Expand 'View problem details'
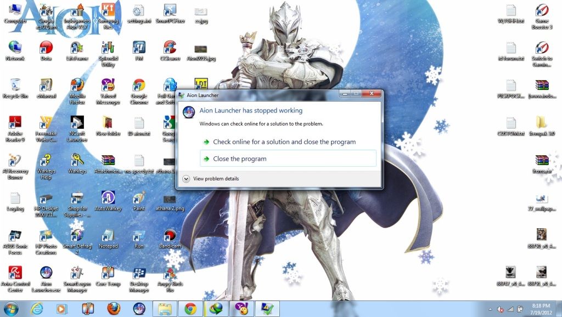Viewport: 562px width, 317px height. 211,178
